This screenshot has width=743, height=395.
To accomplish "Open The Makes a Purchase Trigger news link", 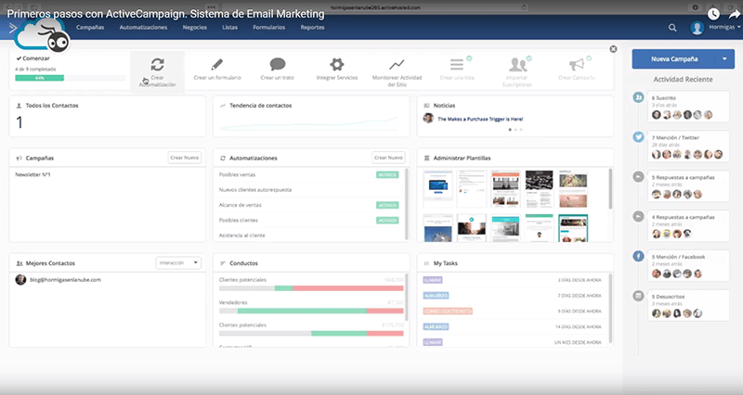I will pos(480,120).
